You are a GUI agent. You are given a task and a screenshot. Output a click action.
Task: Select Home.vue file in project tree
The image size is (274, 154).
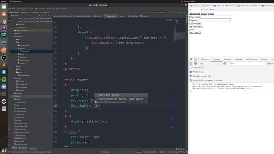point(25,51)
